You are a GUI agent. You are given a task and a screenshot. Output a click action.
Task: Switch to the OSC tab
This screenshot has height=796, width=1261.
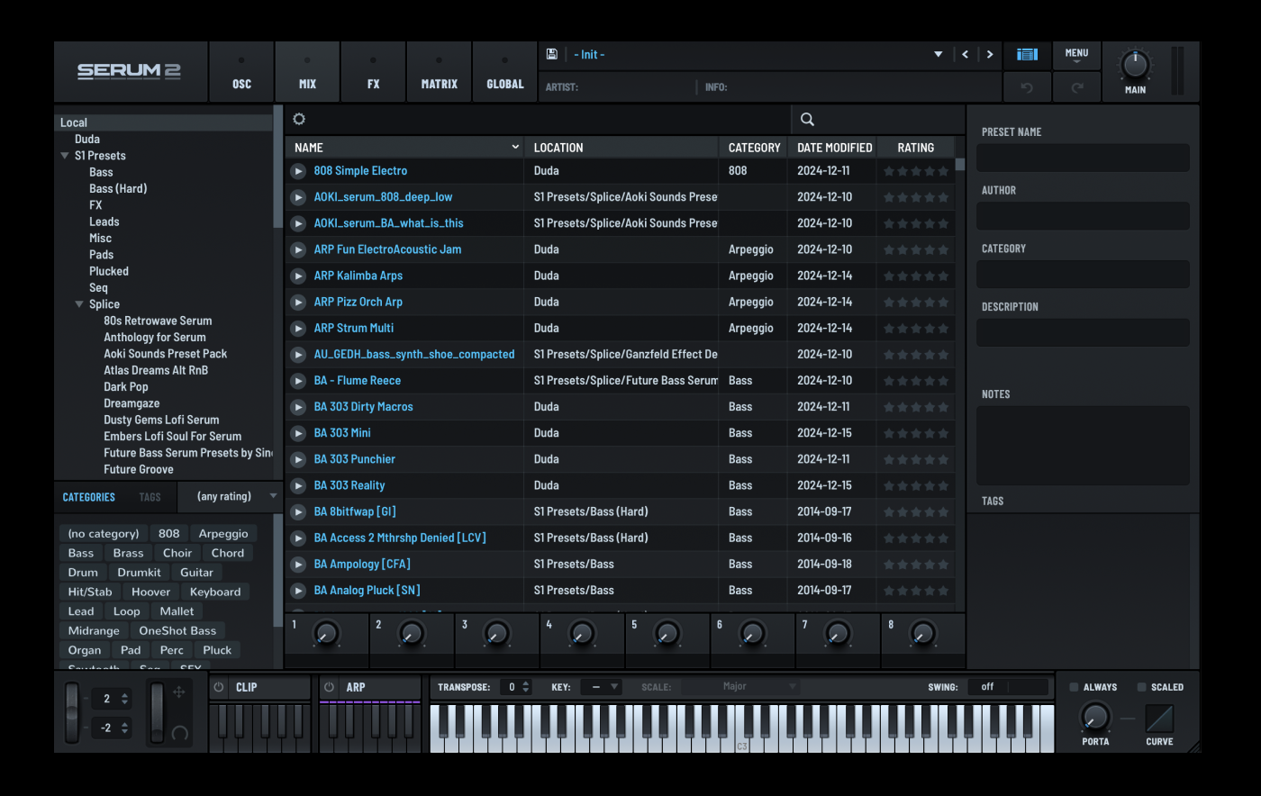(x=241, y=72)
